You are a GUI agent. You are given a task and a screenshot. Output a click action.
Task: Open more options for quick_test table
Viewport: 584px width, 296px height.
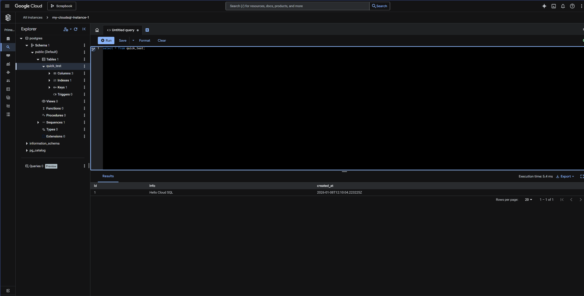pos(84,66)
